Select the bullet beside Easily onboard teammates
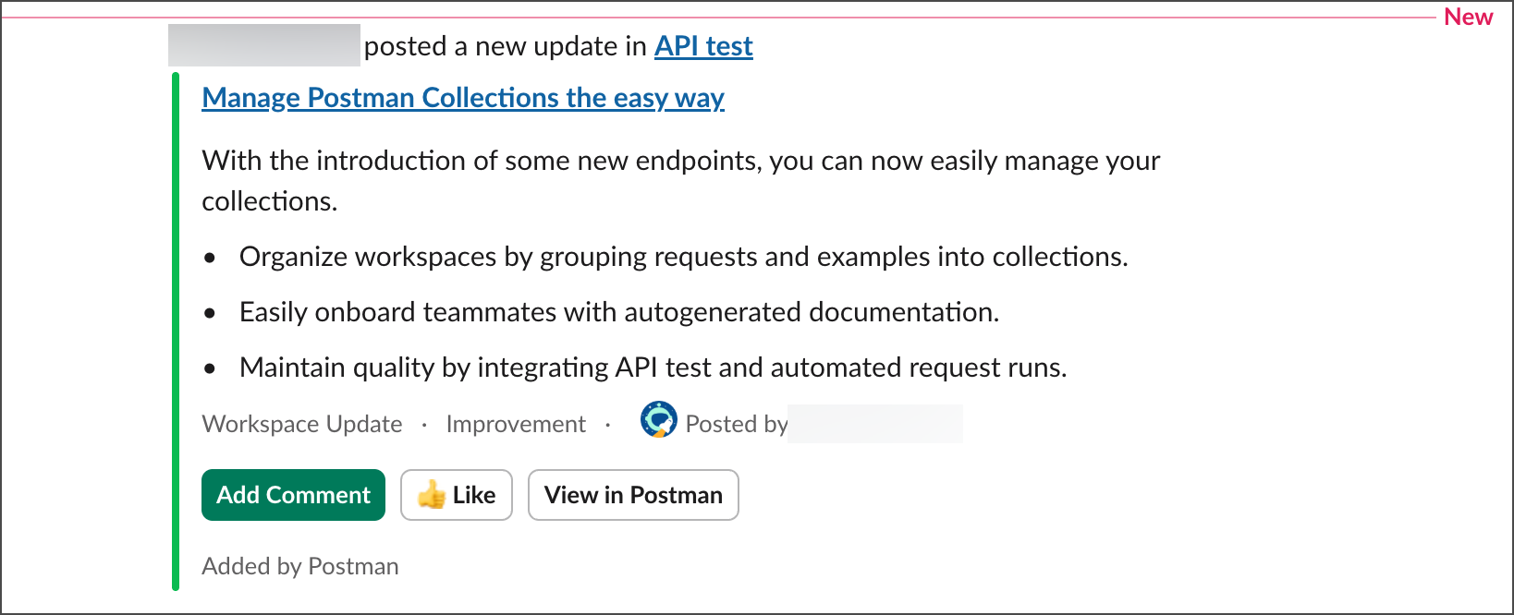The image size is (1514, 615). (x=211, y=313)
